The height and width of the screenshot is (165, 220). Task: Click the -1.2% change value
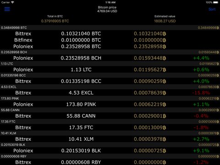(x=201, y=162)
